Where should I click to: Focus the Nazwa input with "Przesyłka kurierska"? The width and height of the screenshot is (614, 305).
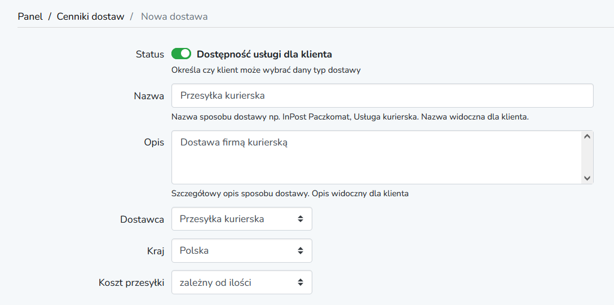tap(382, 95)
